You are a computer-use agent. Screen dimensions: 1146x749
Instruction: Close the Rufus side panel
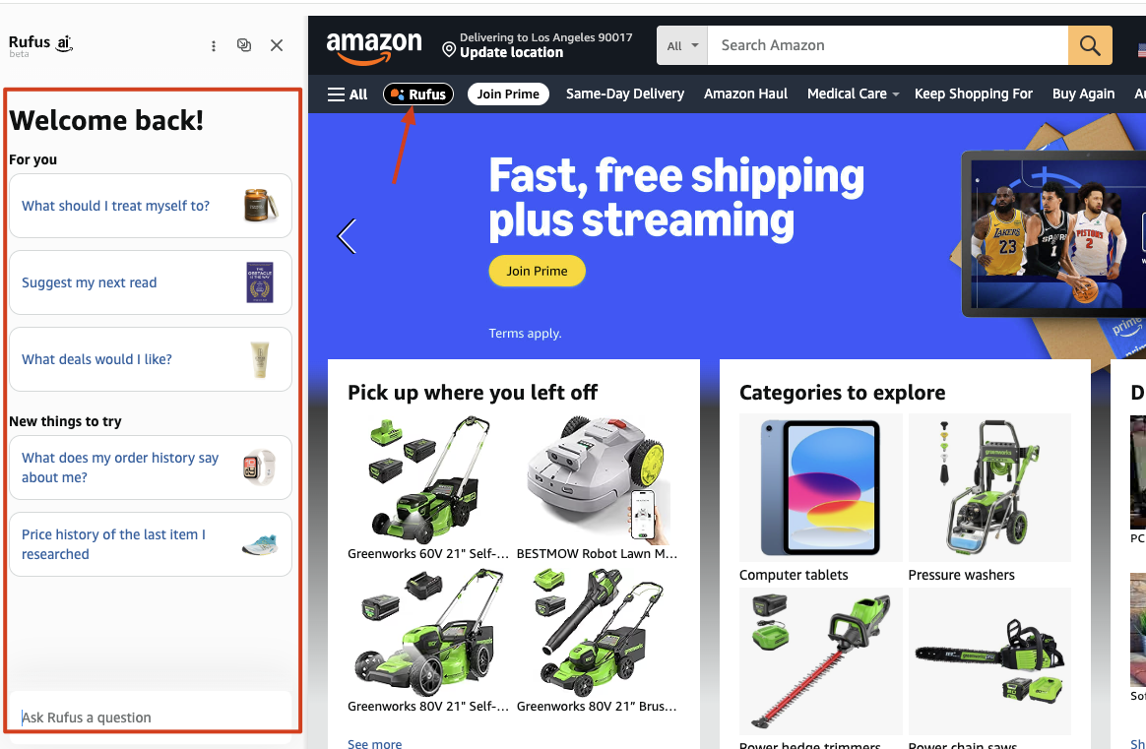click(277, 45)
